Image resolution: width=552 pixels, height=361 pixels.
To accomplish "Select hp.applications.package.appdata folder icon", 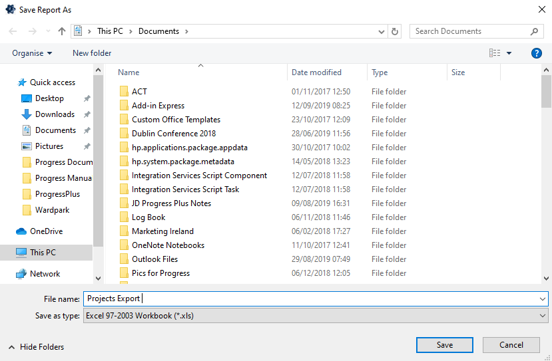I will 124,148.
